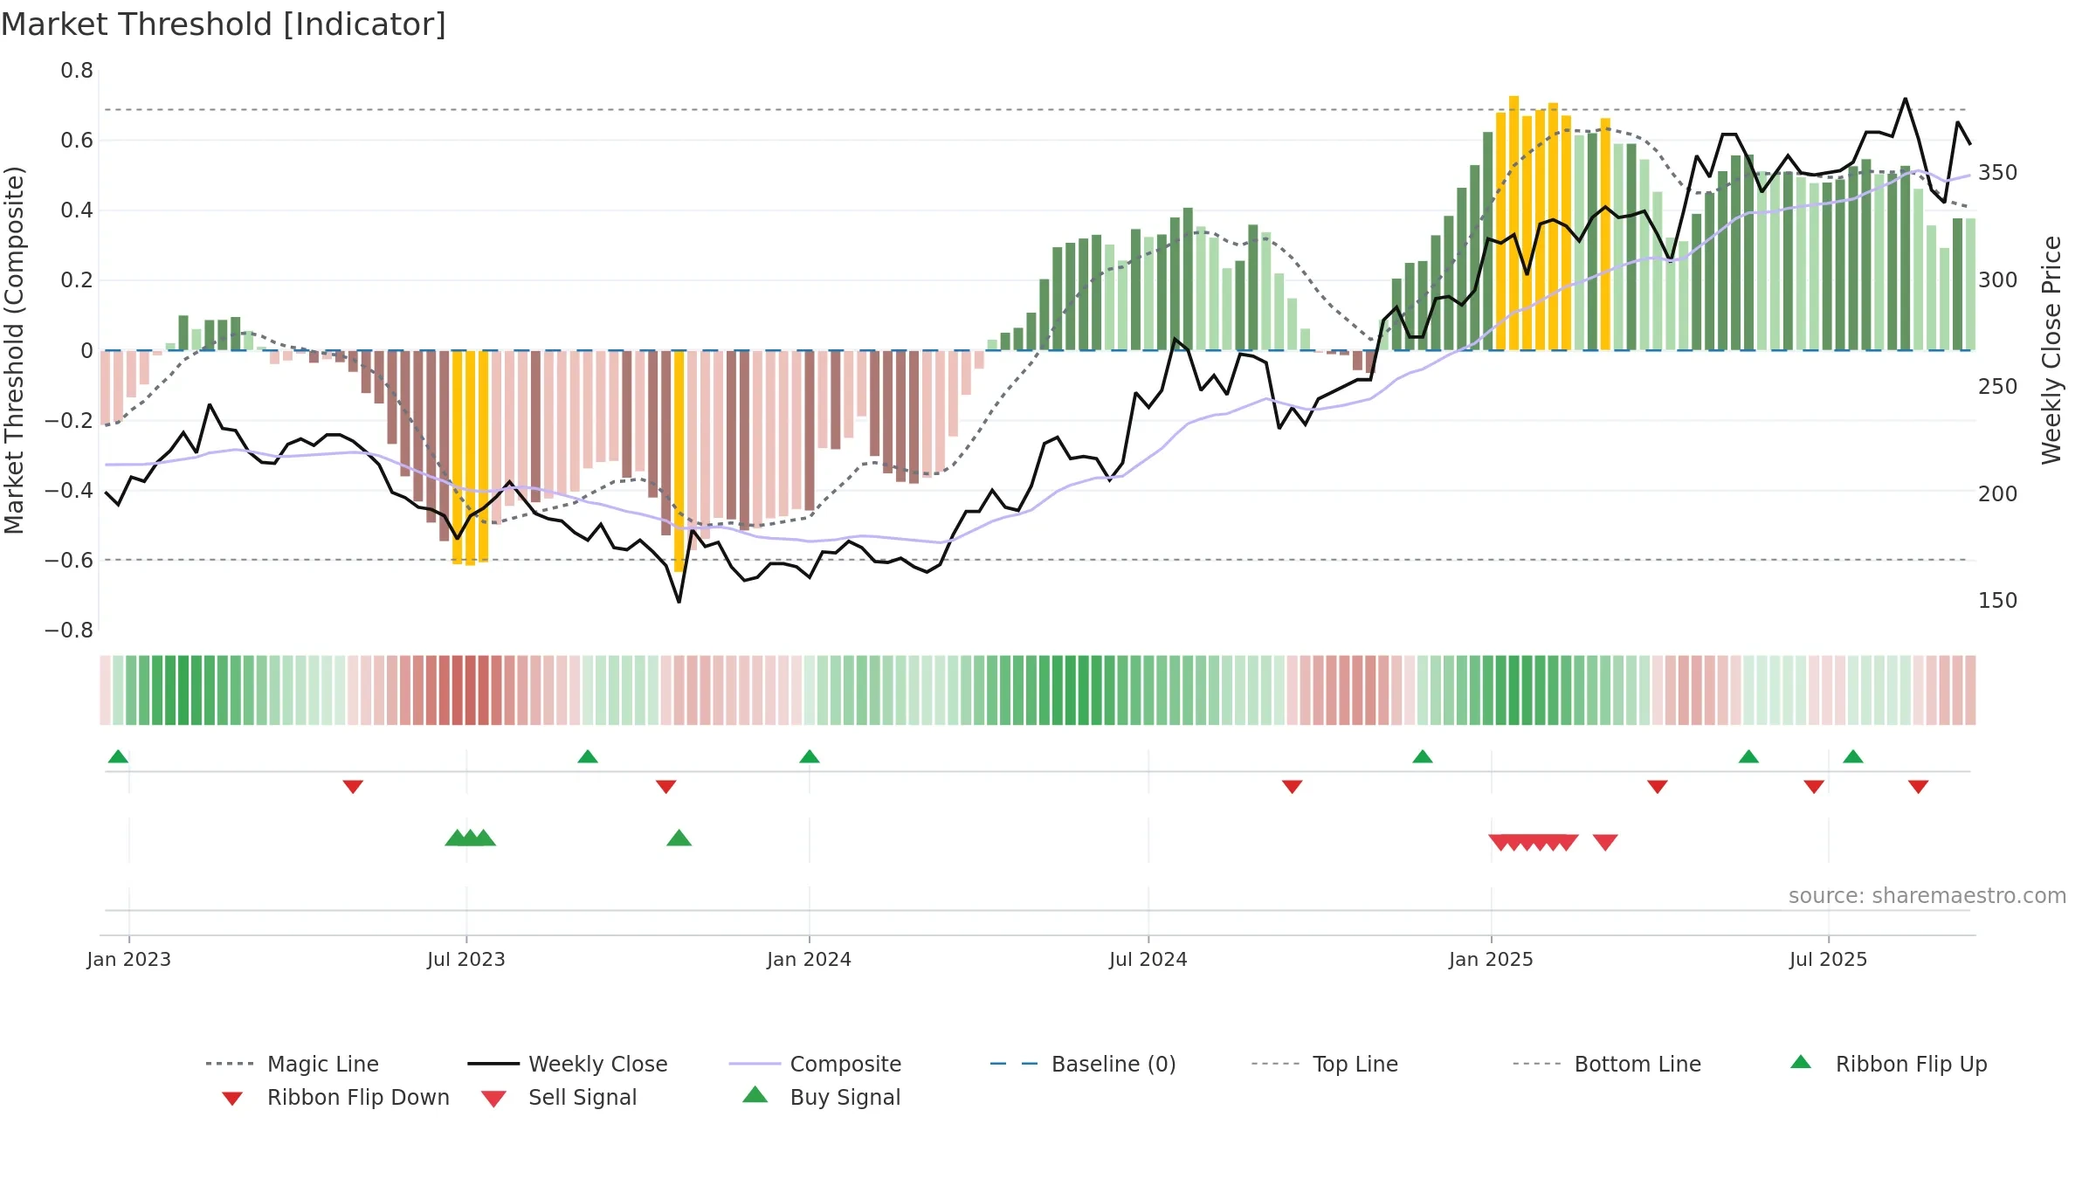Screen dimensions: 2096x1179
Task: Click the chart title Market Threshold [Indicator]
Action: coord(224,24)
